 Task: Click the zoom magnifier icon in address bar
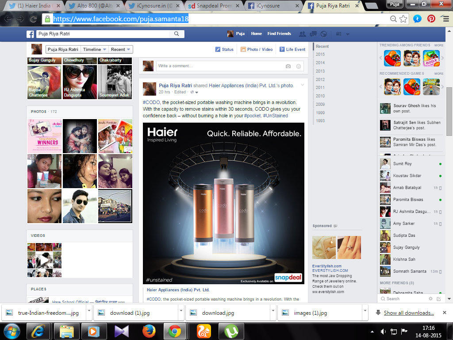393,19
